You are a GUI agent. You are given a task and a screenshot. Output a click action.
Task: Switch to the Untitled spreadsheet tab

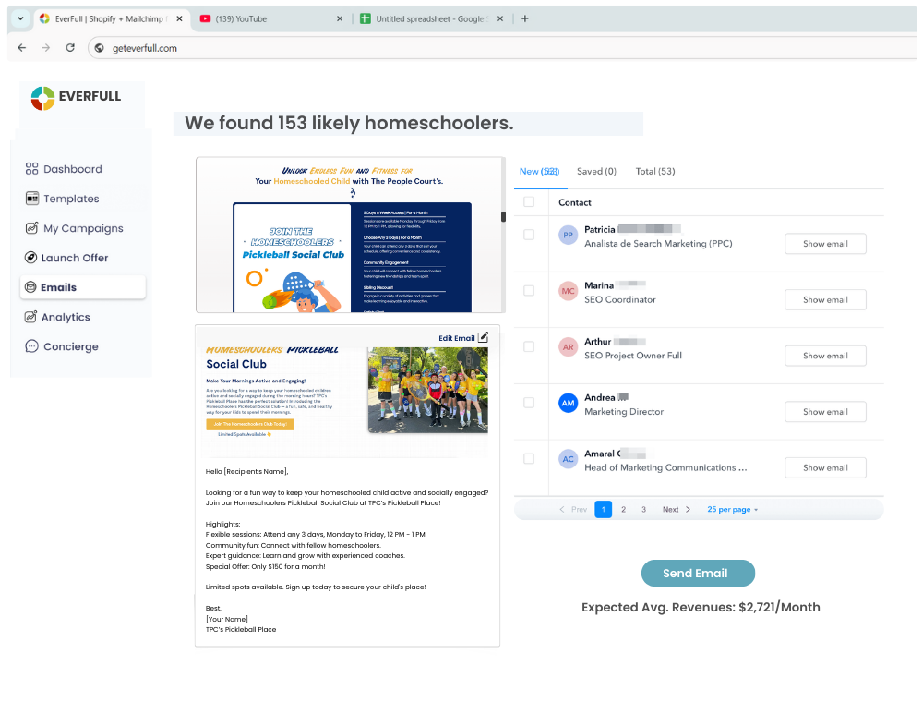click(x=431, y=18)
